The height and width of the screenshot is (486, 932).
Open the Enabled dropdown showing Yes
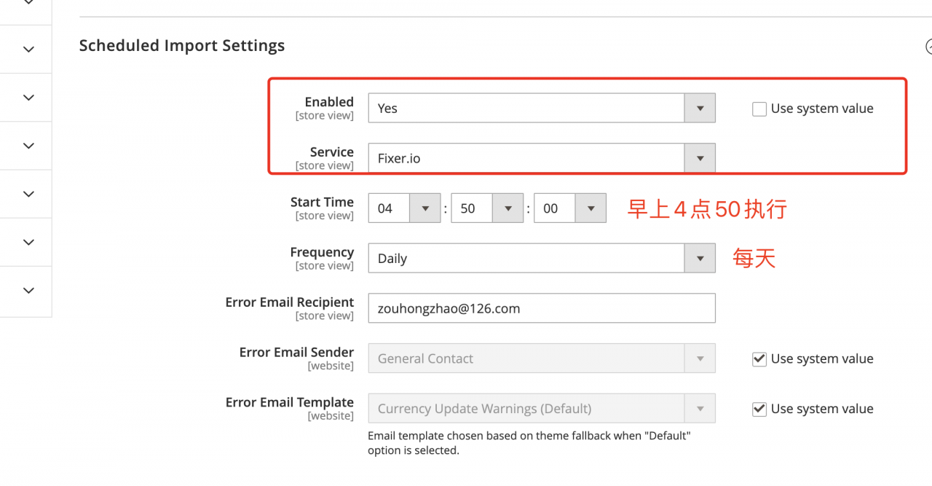541,109
